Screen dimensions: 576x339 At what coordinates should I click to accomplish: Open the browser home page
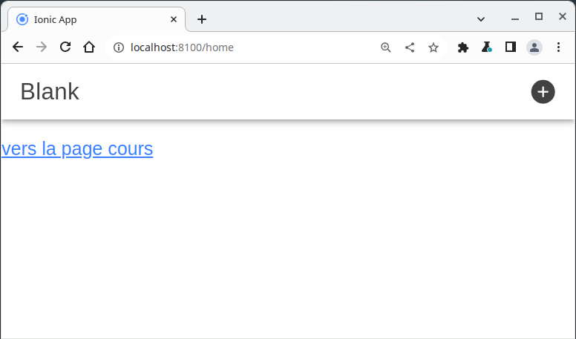tap(89, 47)
